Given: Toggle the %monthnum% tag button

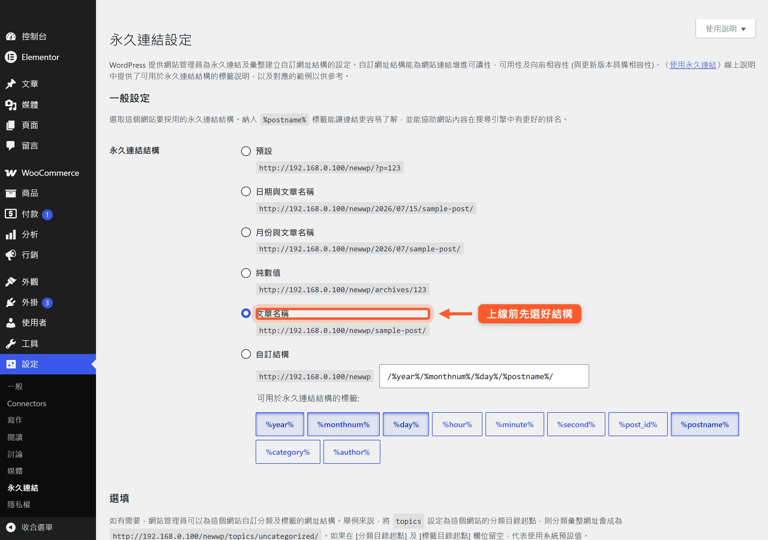Looking at the screenshot, I should [343, 424].
